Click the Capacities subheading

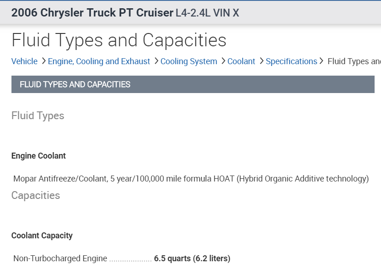click(36, 195)
